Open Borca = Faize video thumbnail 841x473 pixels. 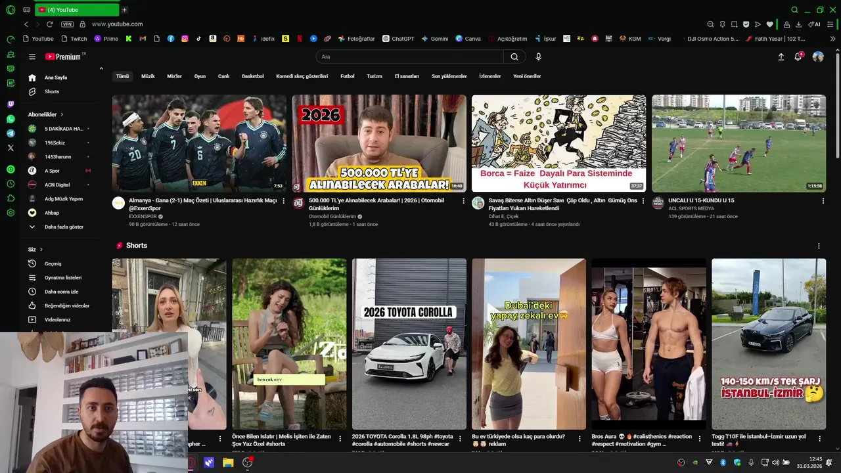click(x=558, y=143)
